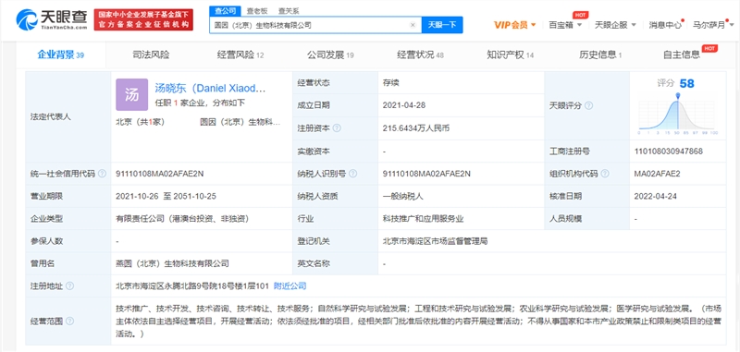Click the registration number 110108030947868

point(669,152)
